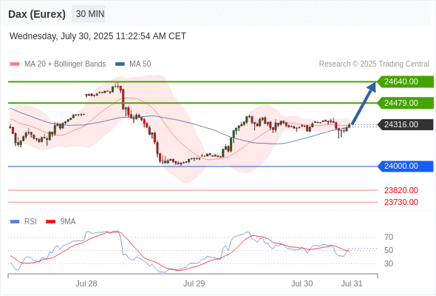Click the RSI 70 level axis label
Image resolution: width=436 pixels, height=296 pixels.
click(x=389, y=238)
